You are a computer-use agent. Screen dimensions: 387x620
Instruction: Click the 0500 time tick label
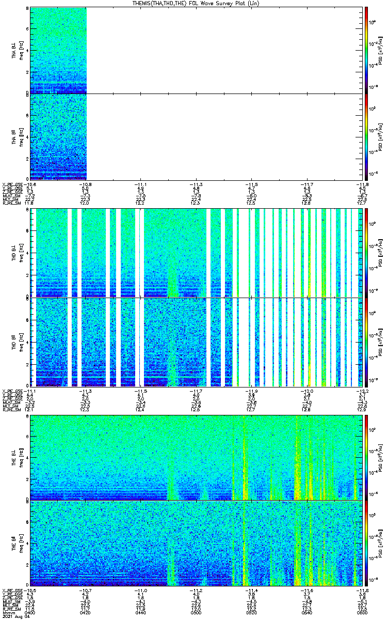click(x=196, y=612)
